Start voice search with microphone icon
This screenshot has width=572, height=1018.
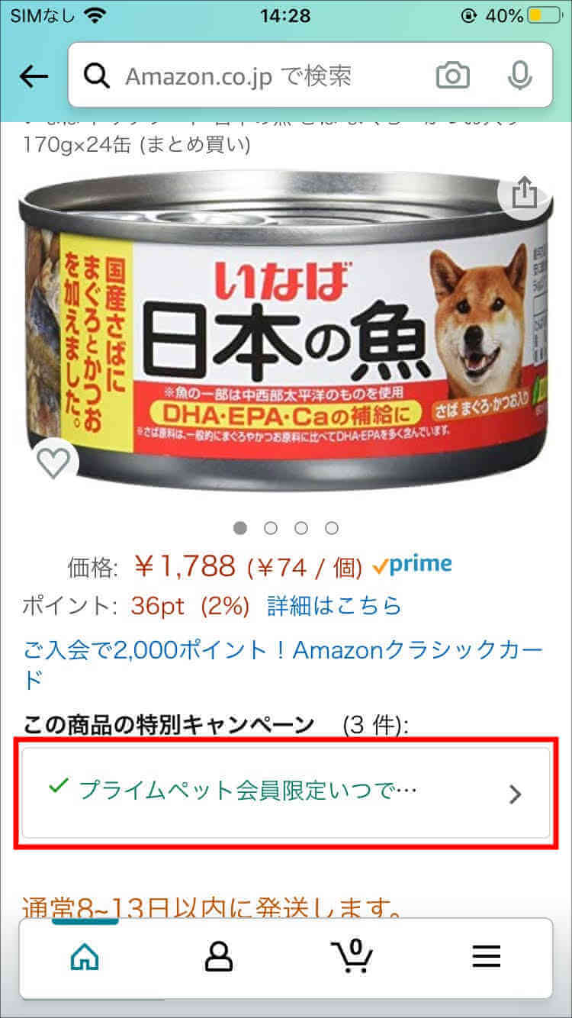coord(520,76)
